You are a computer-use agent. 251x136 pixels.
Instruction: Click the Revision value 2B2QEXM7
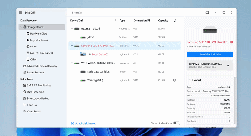pyautogui.click(x=225, y=104)
